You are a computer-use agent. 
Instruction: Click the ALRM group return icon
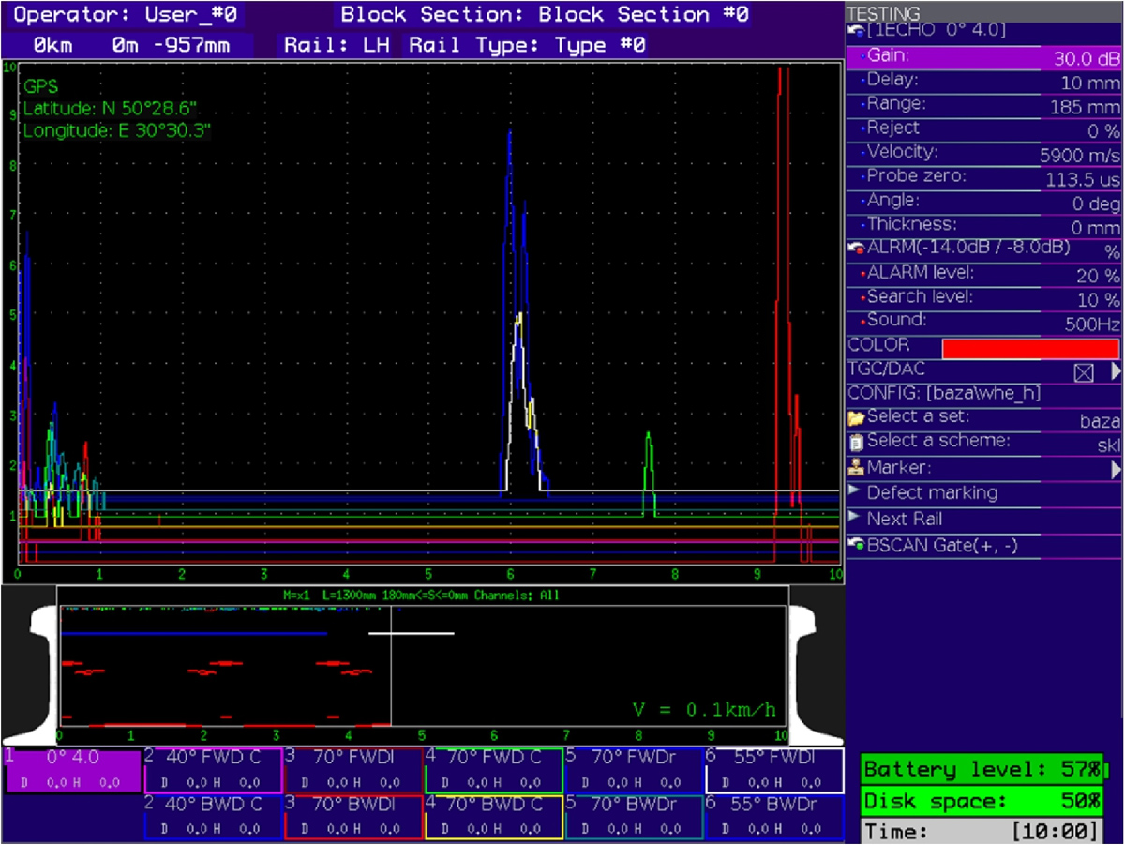pos(856,249)
